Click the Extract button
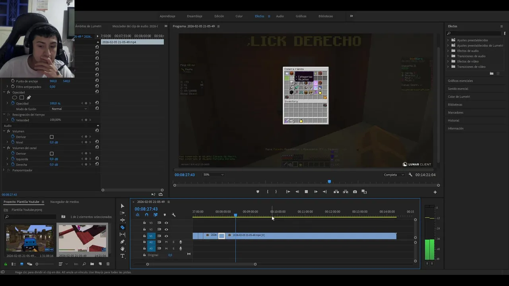509x286 pixels. 345,192
